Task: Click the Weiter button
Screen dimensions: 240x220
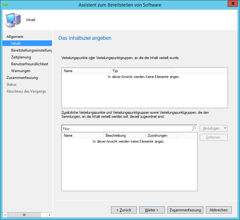Action: [152, 210]
